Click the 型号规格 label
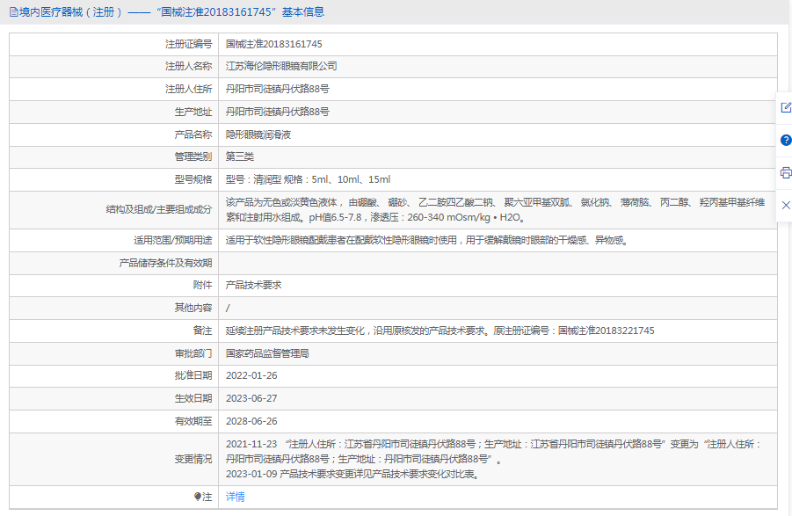 coord(193,179)
